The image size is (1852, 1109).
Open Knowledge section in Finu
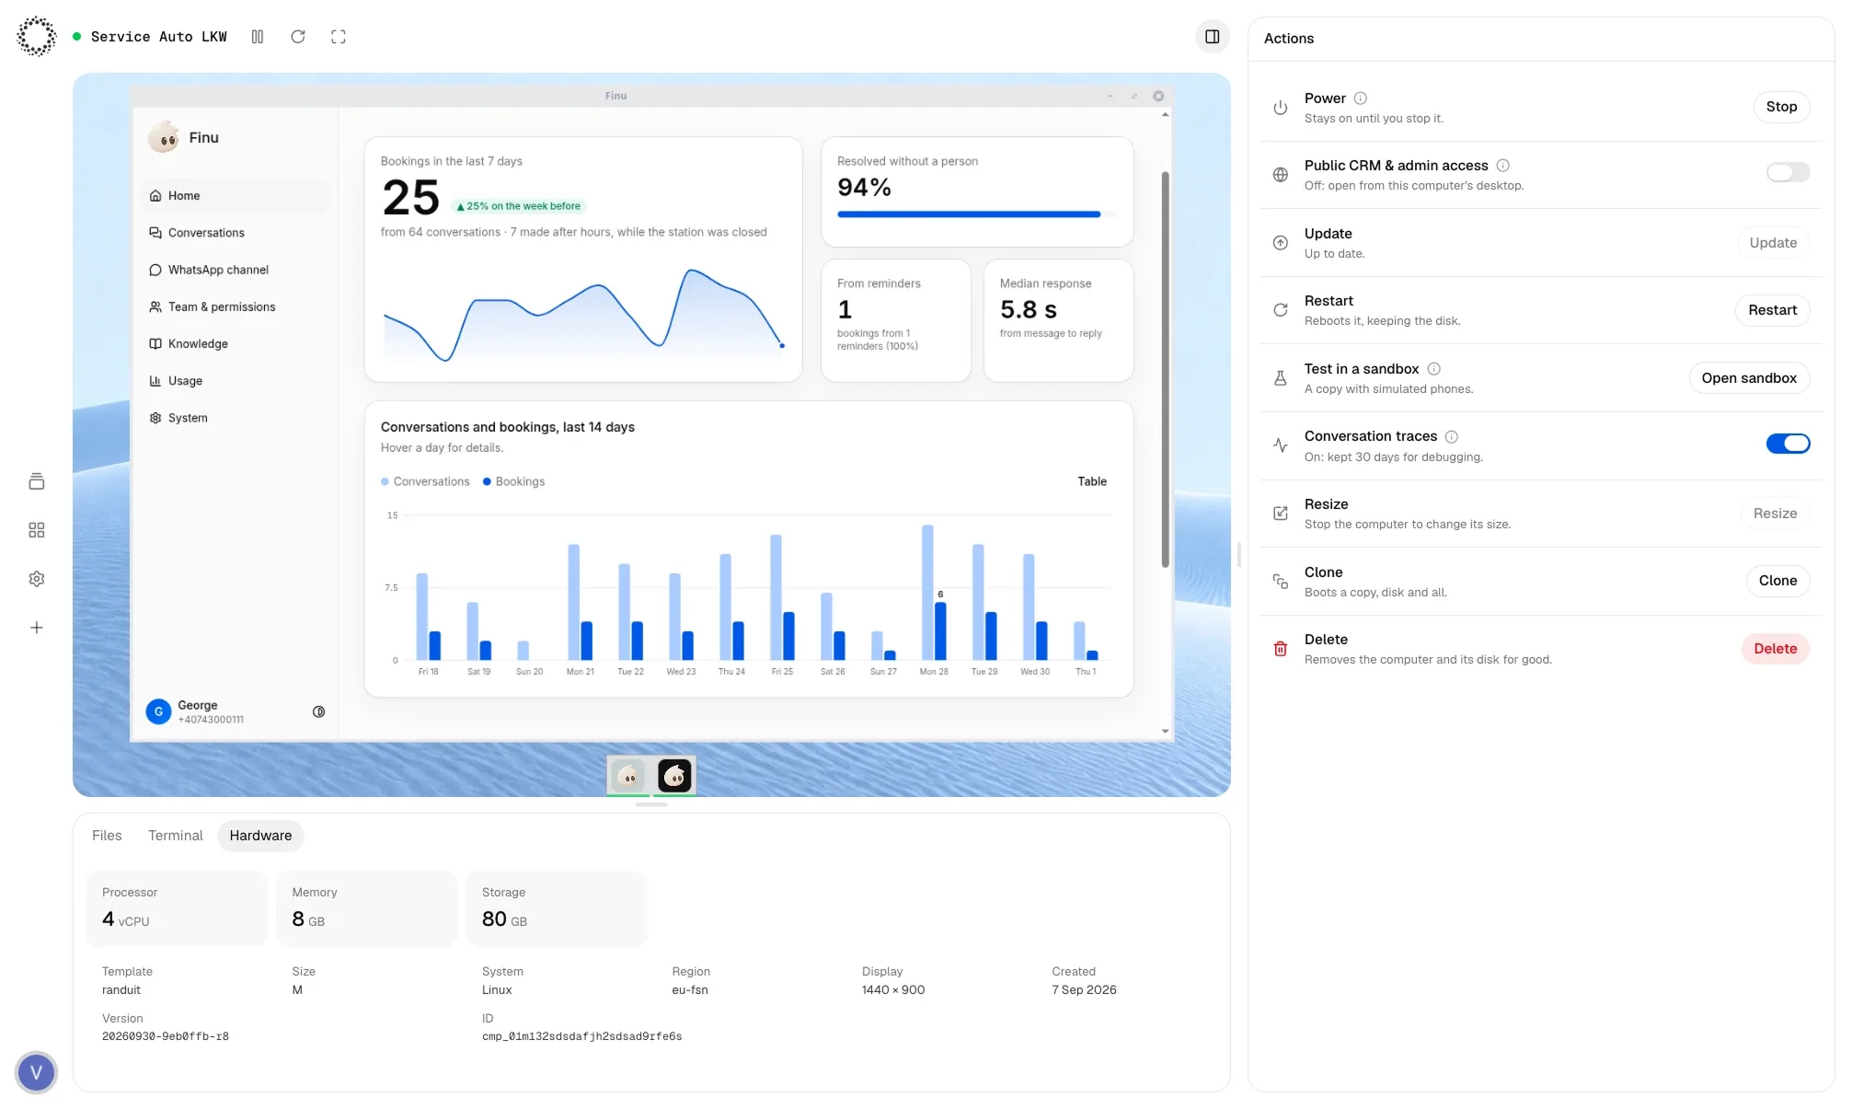coord(236,344)
